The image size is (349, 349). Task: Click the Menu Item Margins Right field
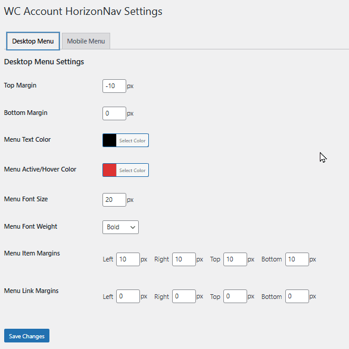coord(184,259)
